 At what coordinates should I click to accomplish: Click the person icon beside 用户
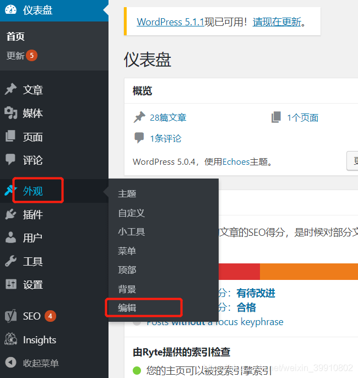coord(10,237)
